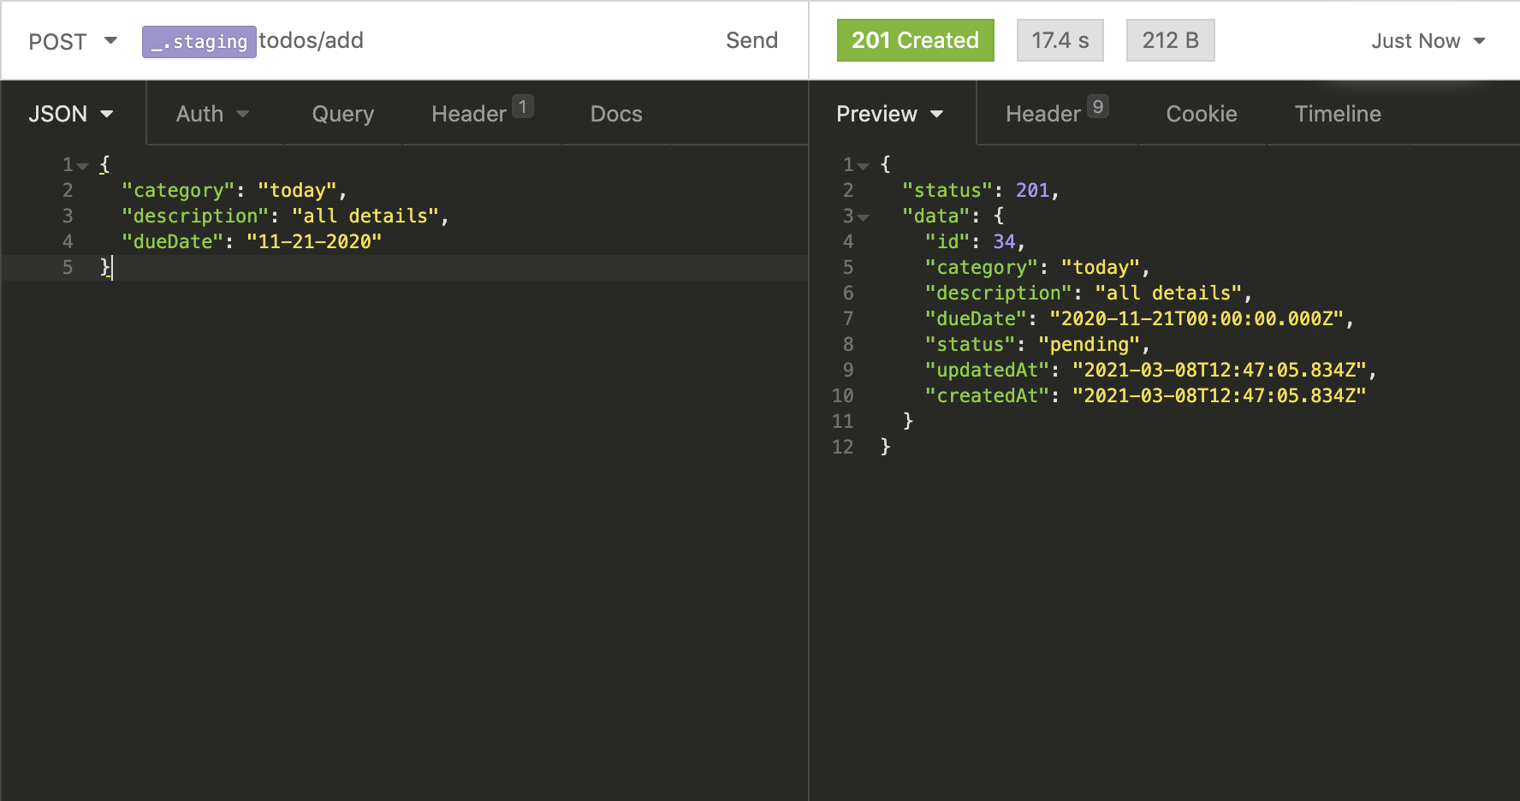1520x801 pixels.
Task: Open the Just Now history dropdown
Action: pos(1428,41)
